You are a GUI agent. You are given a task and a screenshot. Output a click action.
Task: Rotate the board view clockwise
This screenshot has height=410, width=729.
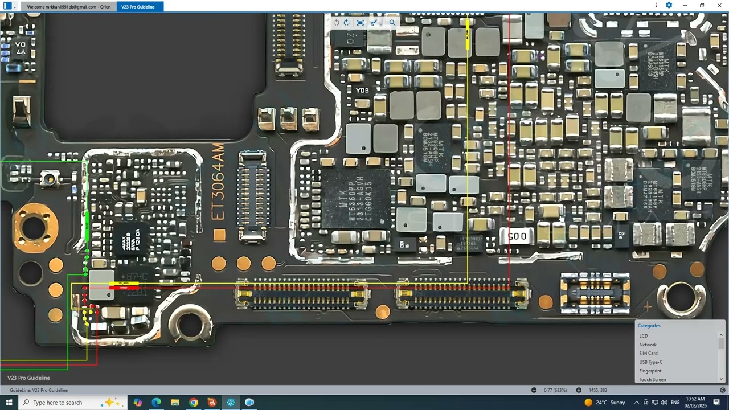[x=346, y=23]
